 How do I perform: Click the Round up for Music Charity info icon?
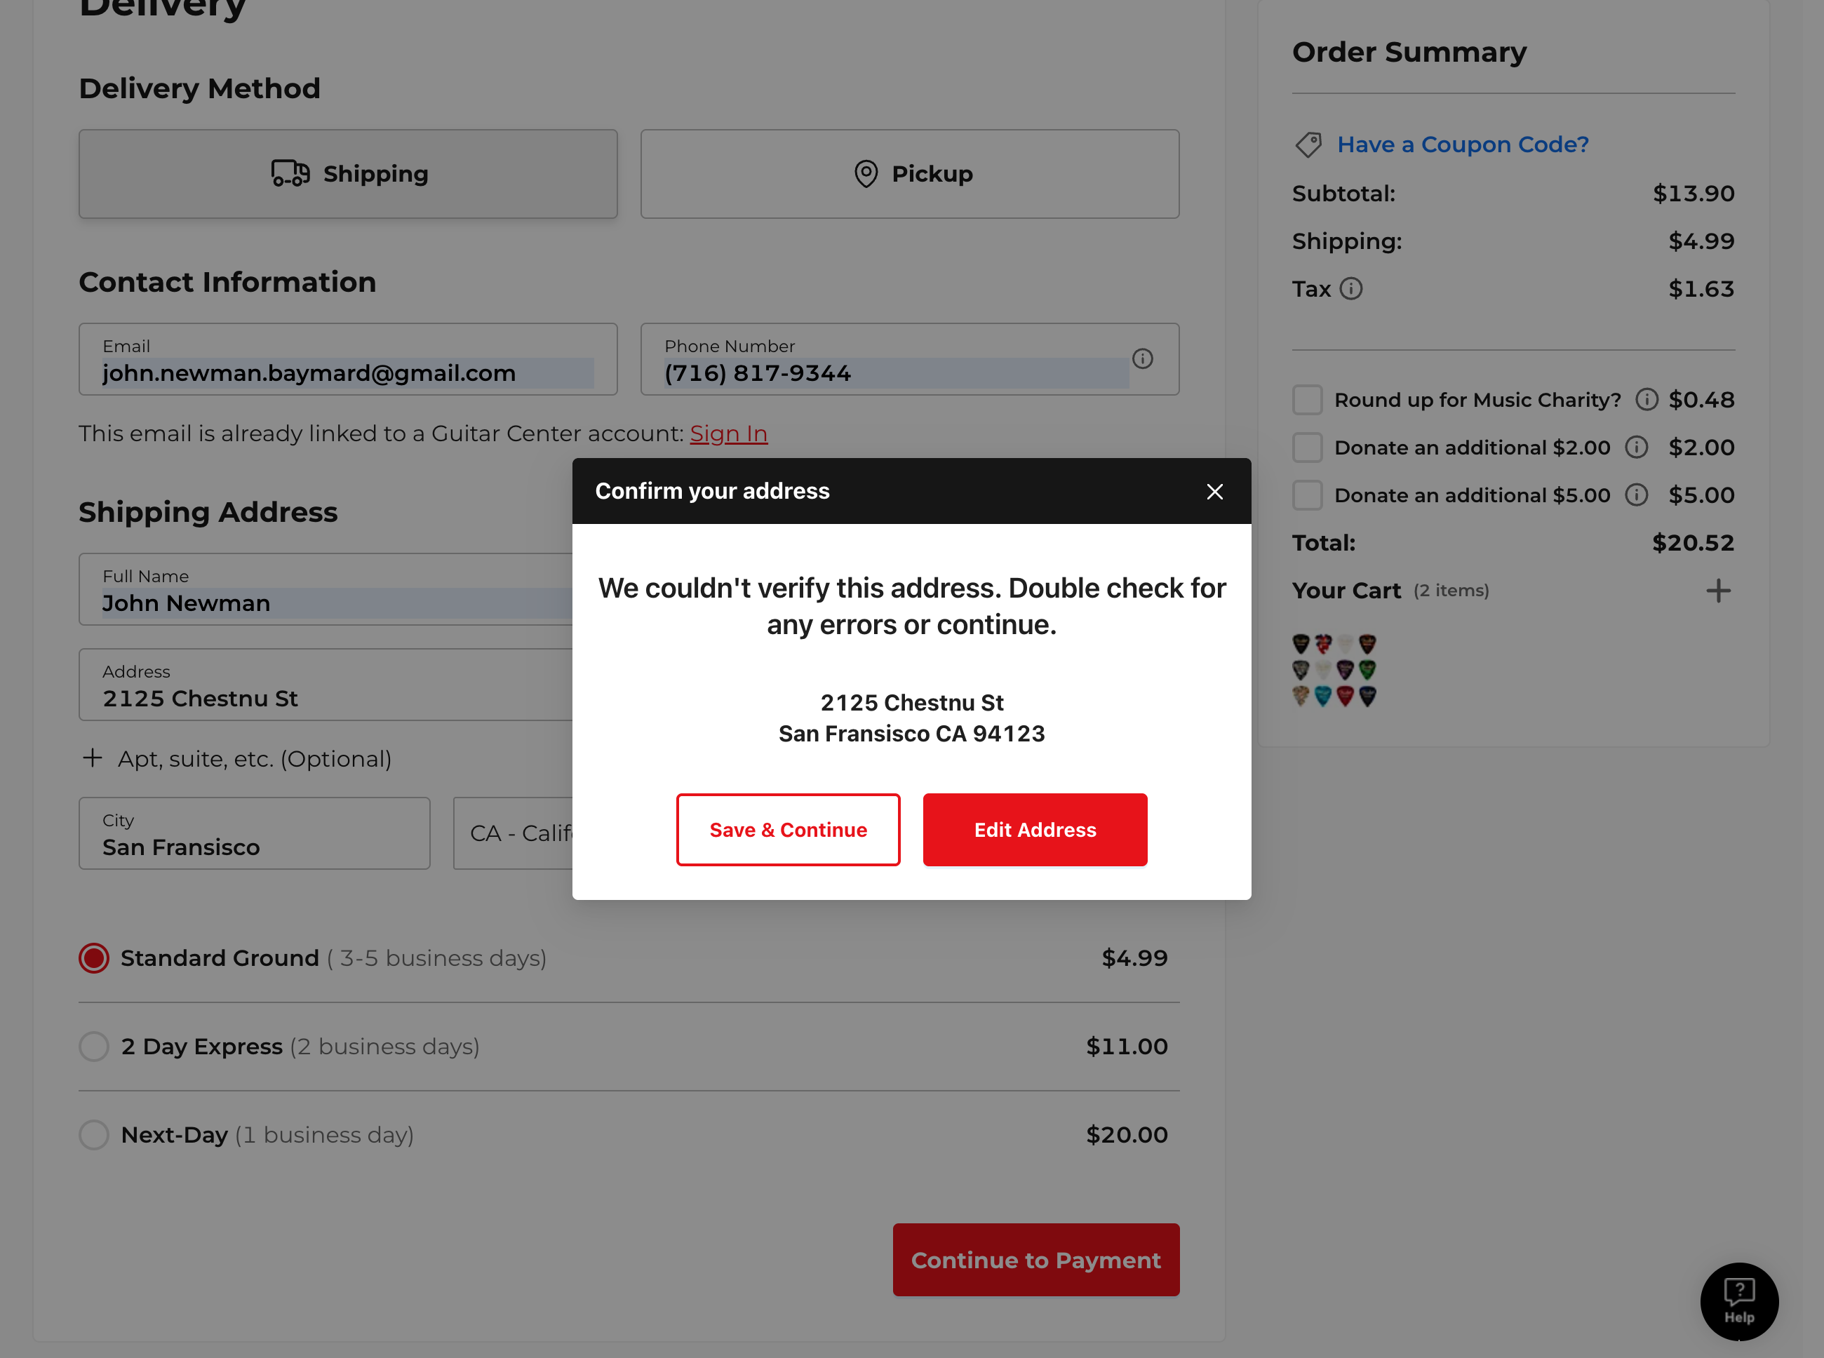point(1646,400)
